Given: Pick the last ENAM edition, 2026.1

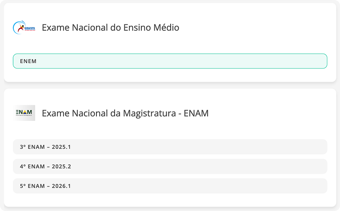Looking at the screenshot, I should pyautogui.click(x=170, y=186).
